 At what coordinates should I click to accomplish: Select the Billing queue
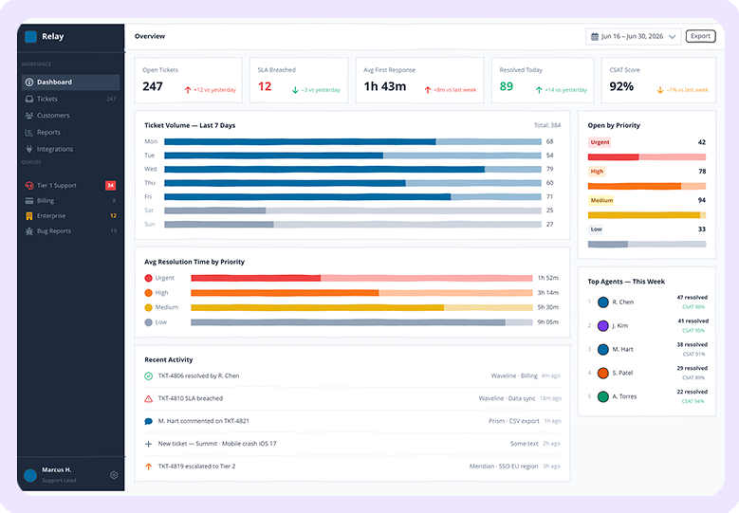(x=70, y=201)
